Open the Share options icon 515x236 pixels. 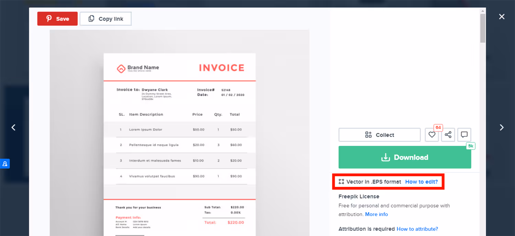[x=448, y=135]
